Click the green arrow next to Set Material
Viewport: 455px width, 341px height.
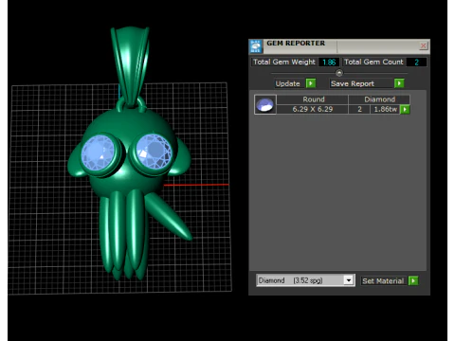(x=413, y=280)
